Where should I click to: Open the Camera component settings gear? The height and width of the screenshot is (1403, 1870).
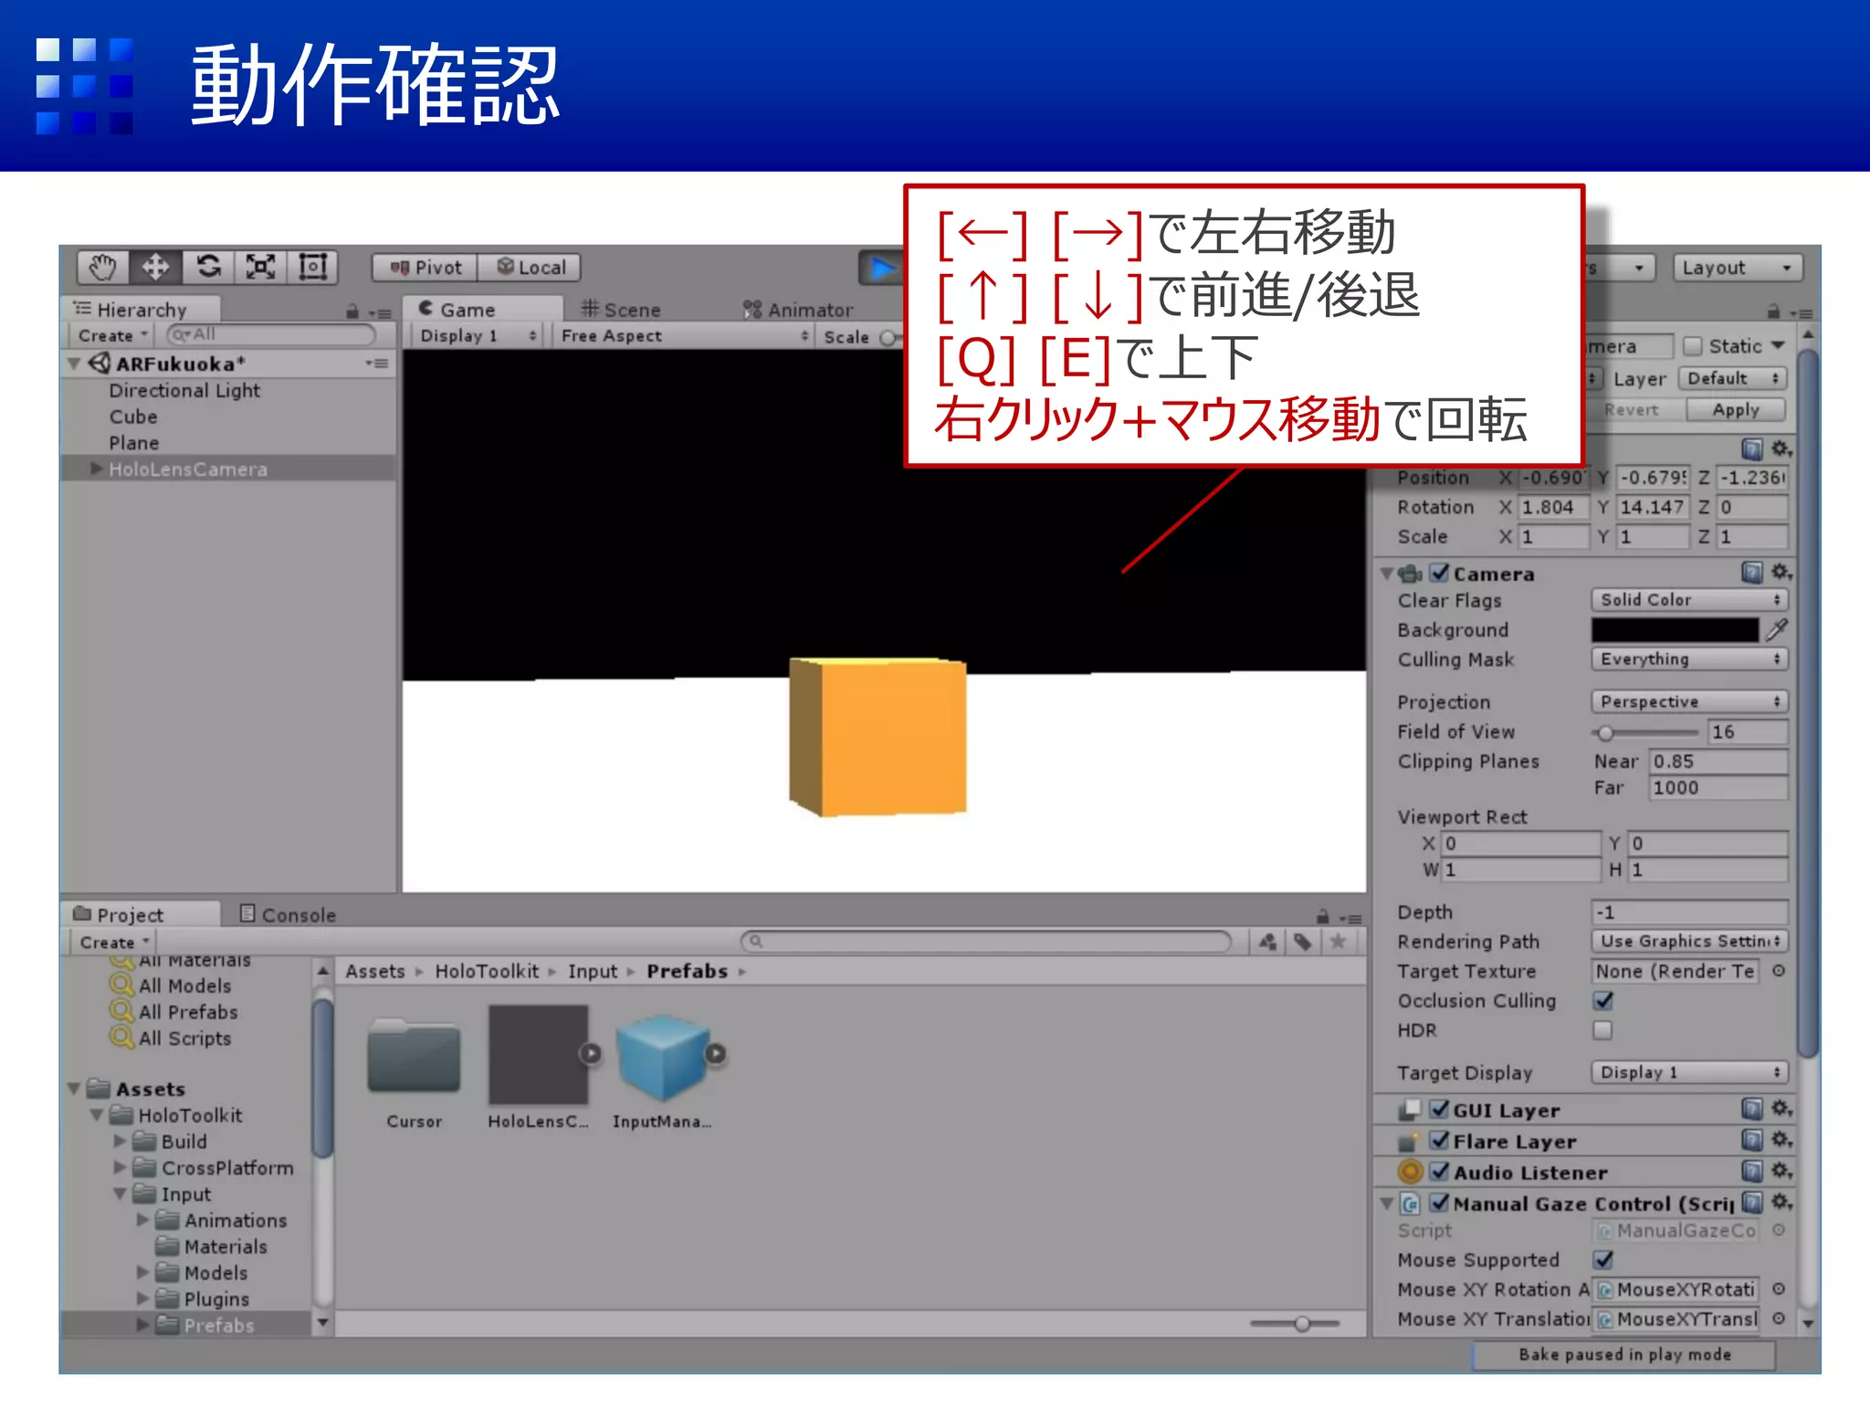[1781, 573]
